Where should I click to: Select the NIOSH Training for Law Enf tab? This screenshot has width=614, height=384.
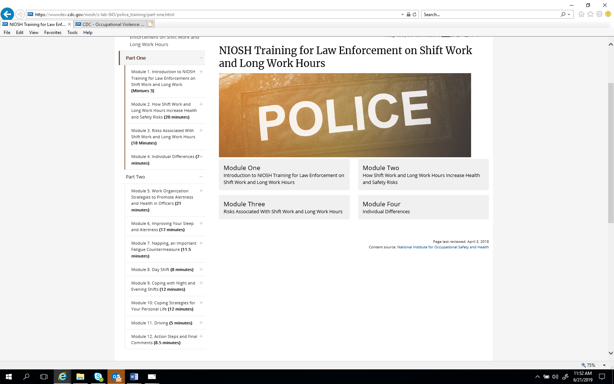tap(37, 25)
